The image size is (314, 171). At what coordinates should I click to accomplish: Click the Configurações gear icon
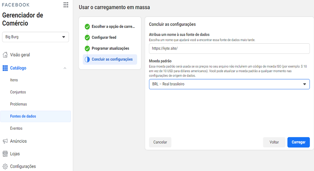5,166
